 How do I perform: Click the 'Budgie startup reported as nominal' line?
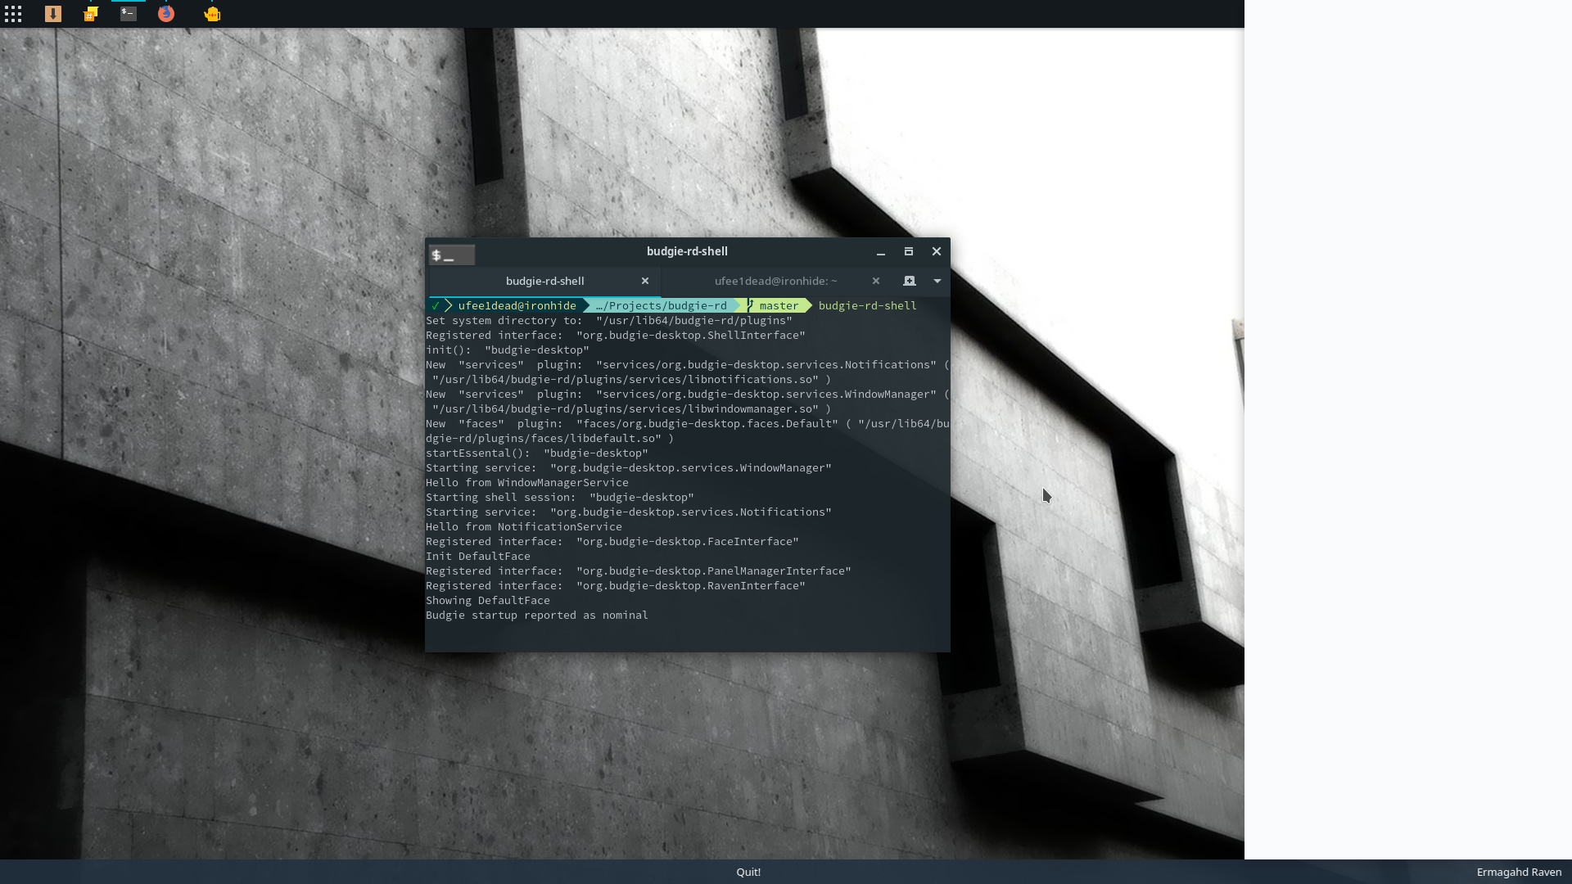(537, 616)
